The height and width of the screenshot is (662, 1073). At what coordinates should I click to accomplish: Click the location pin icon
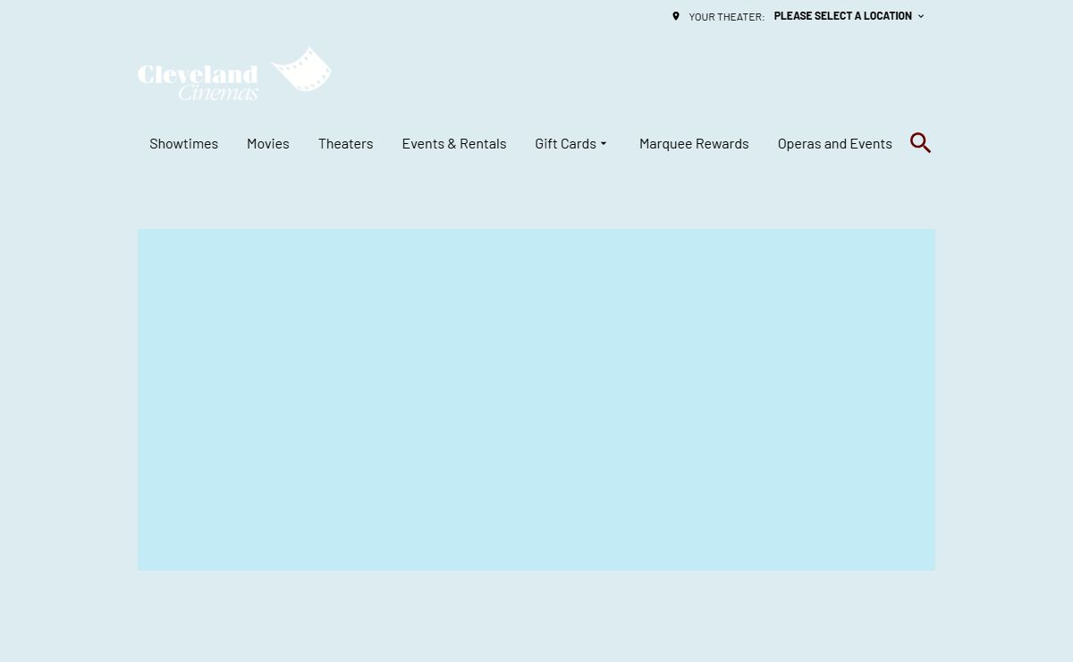point(676,16)
